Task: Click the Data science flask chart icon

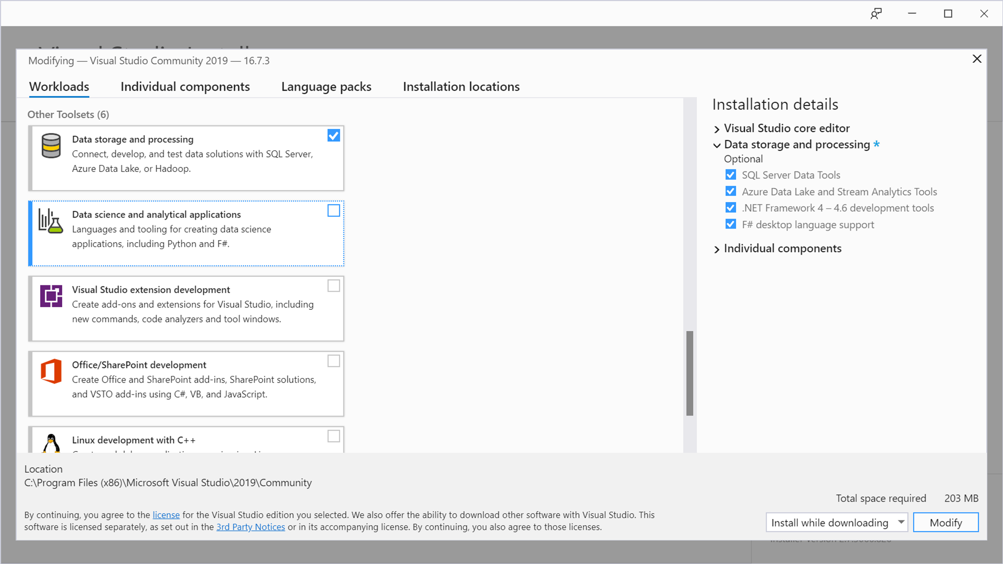Action: 51,221
